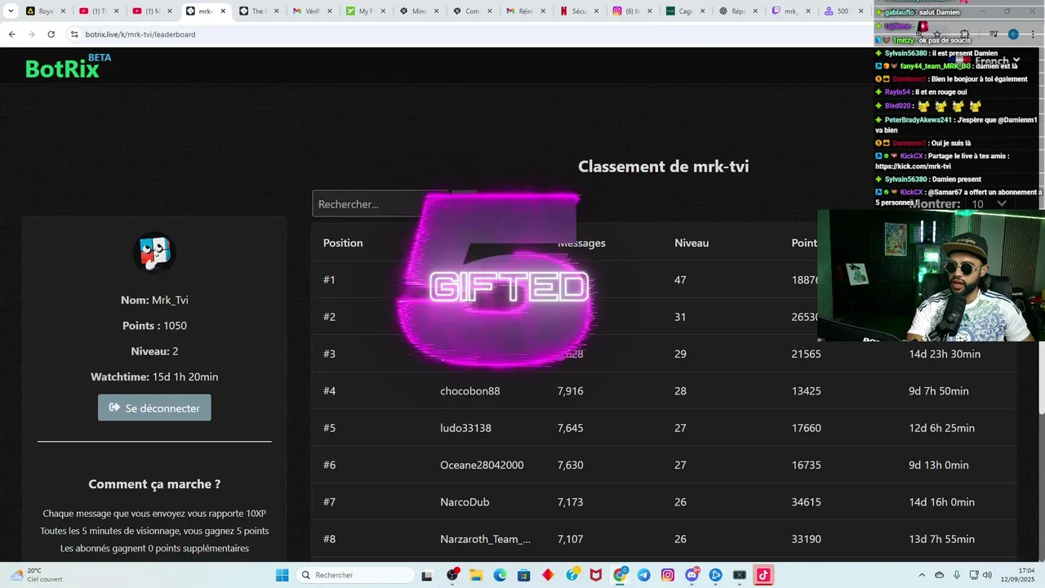Select the NarcoDub username
Viewport: 1045px width, 588px height.
465,502
